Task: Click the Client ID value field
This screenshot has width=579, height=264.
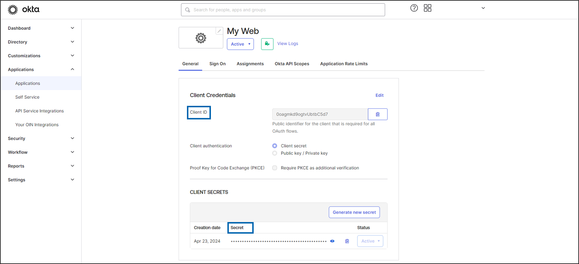Action: coord(320,114)
